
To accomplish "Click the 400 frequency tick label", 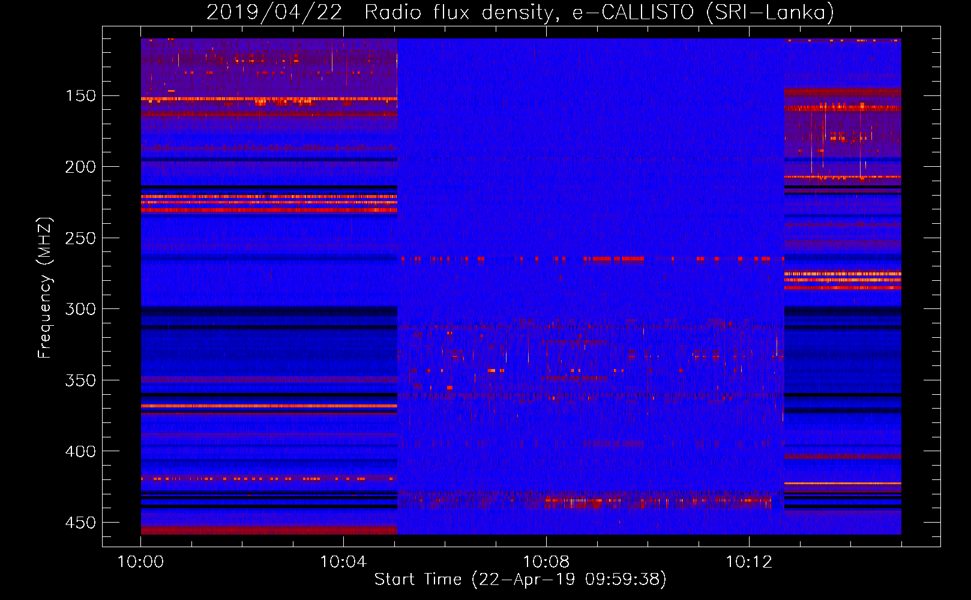I will [80, 451].
